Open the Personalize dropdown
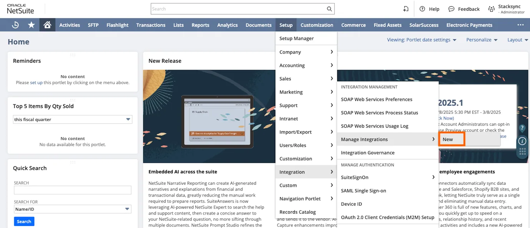 (482, 40)
